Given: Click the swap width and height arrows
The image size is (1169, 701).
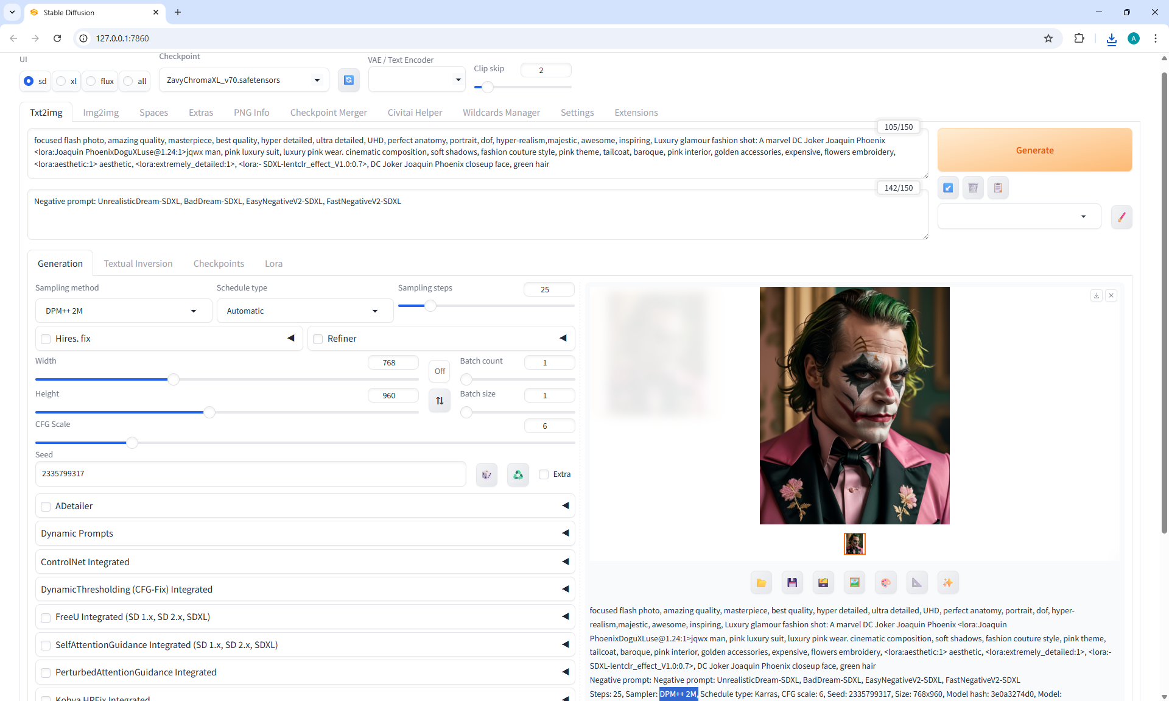Looking at the screenshot, I should [x=440, y=401].
